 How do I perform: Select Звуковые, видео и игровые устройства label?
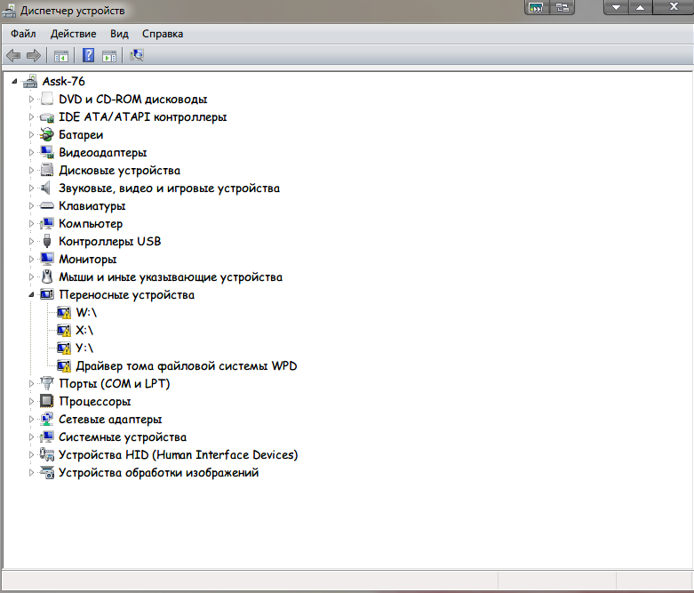point(169,188)
